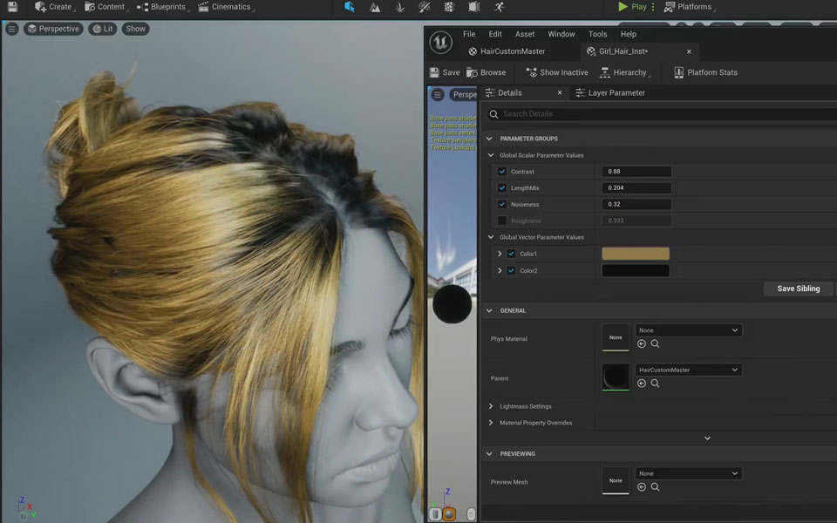Viewport: 837px width, 523px height.
Task: Uncheck the Contrast parameter checkbox
Action: tap(502, 172)
